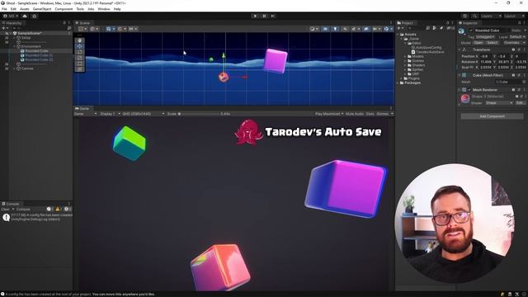
Task: Select the Rotate tool in Scene overlay
Action: pos(79,52)
